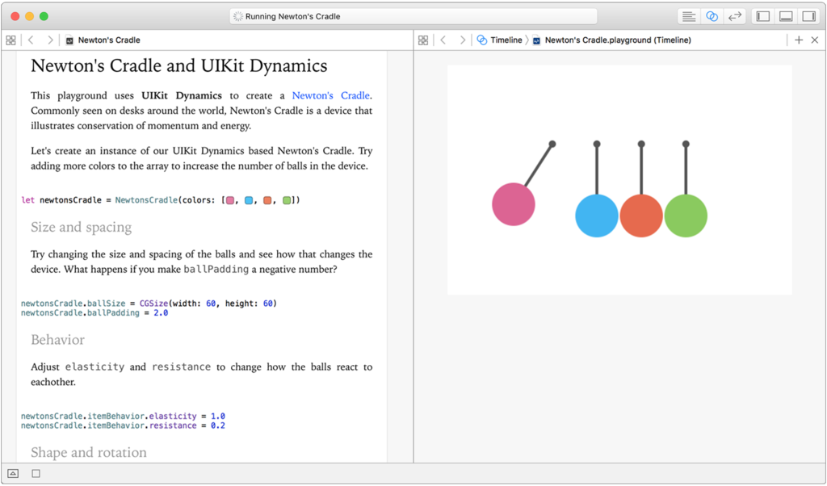Click the width value 60 in CGSize

coord(211,304)
